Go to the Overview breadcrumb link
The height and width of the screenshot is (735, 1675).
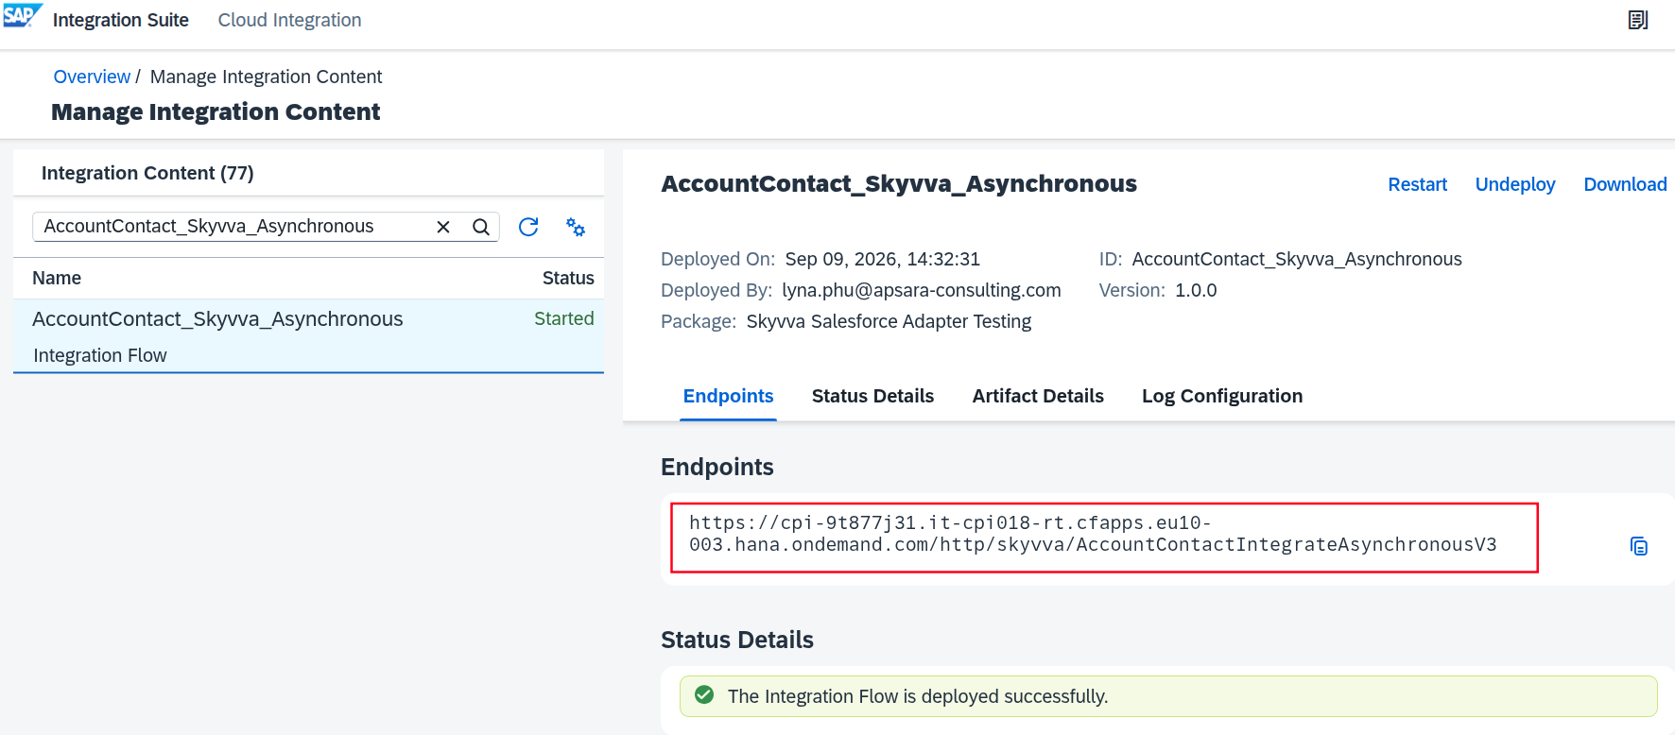point(92,77)
